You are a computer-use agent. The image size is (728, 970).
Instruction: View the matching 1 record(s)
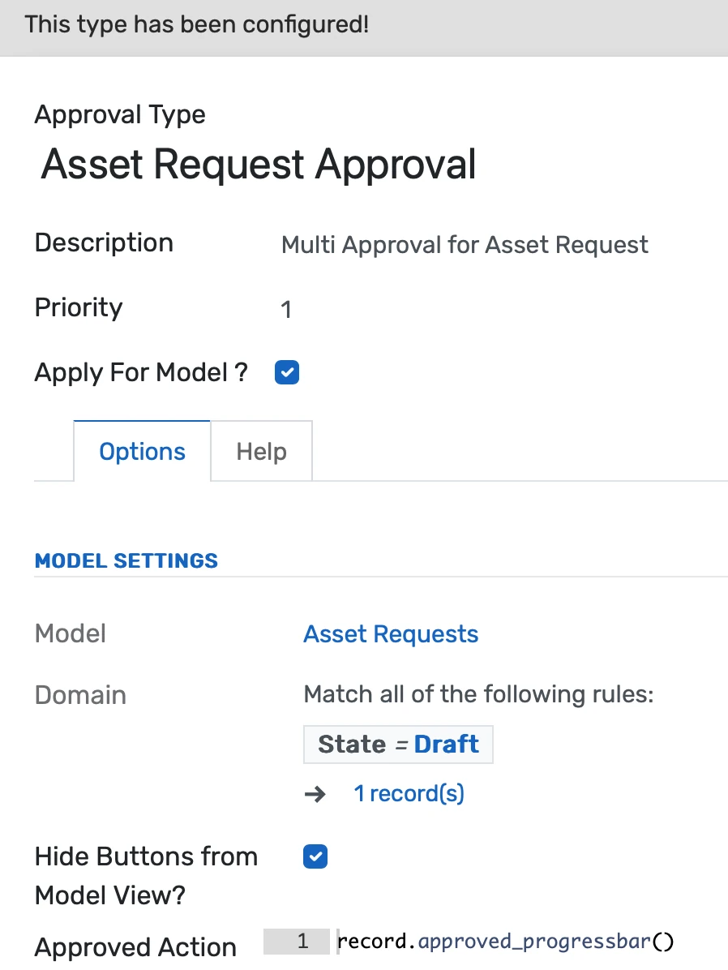click(x=409, y=793)
